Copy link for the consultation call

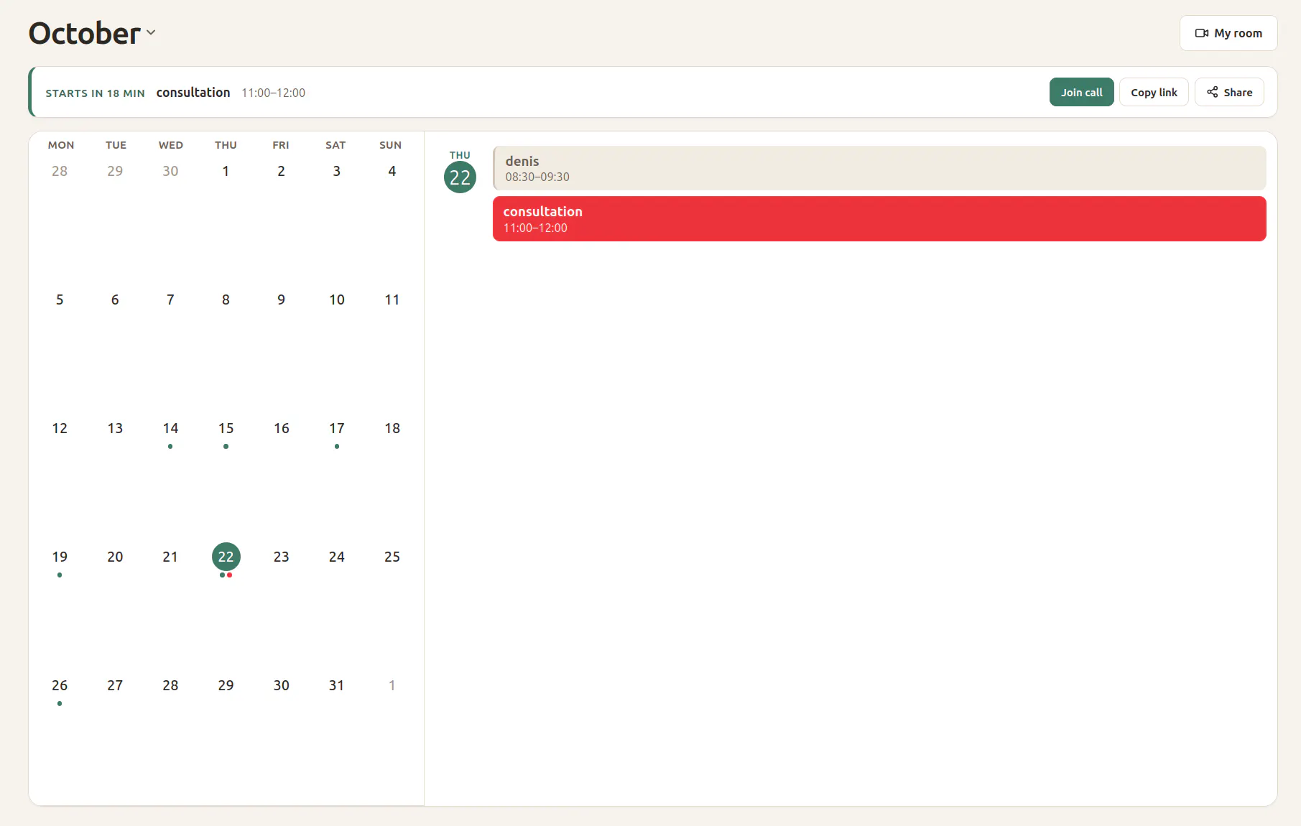(x=1154, y=92)
